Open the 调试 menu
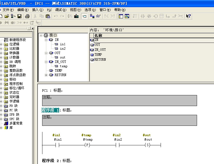214x164 pixels. pyautogui.click(x=60, y=10)
